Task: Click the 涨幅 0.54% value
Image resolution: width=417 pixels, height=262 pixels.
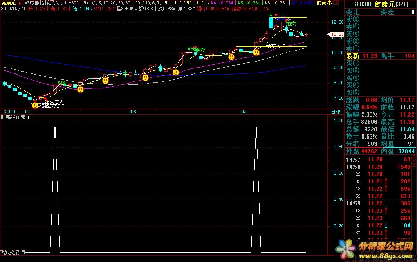Action: (x=370, y=108)
